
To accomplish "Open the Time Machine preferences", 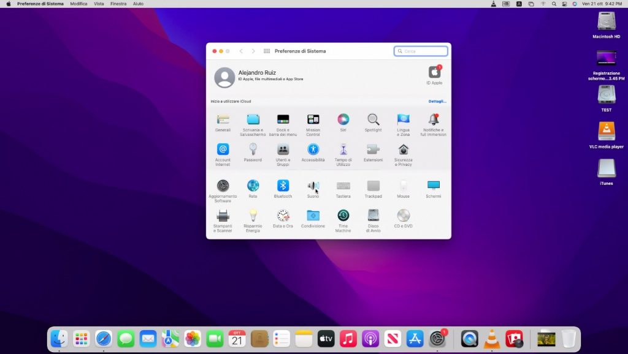I will tap(343, 216).
